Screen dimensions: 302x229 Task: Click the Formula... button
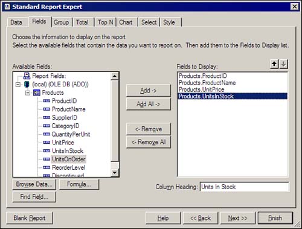coord(79,184)
